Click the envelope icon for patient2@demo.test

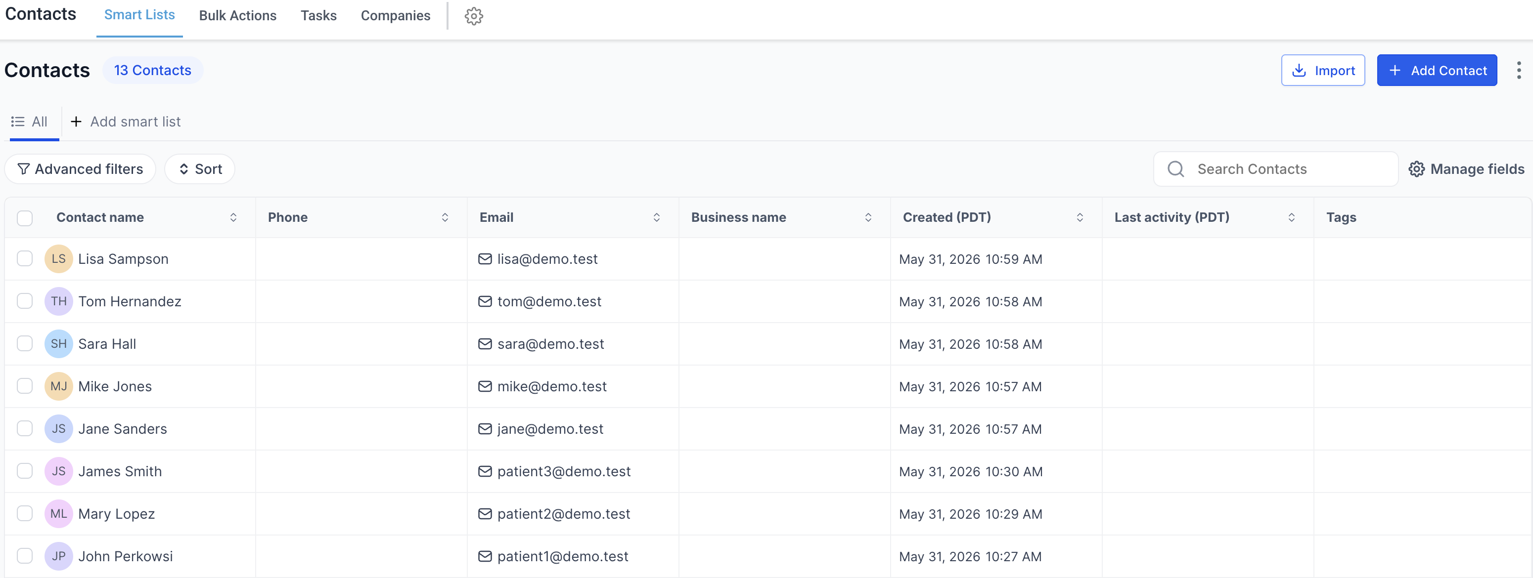(x=485, y=514)
